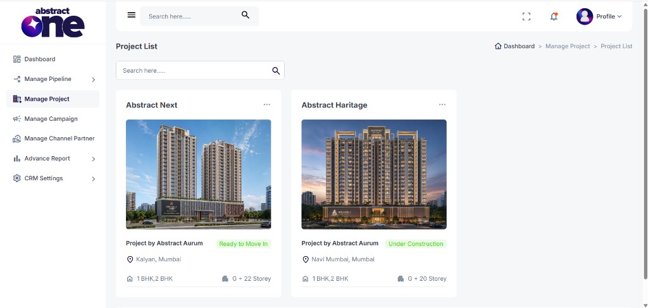Click Project List breadcrumb text
Viewport: 648px width, 308px height.
click(x=616, y=46)
